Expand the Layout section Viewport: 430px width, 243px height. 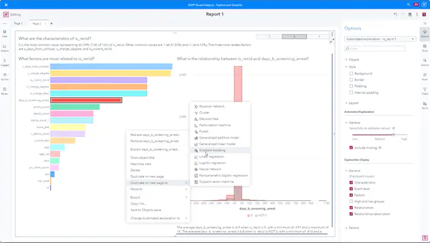click(346, 103)
